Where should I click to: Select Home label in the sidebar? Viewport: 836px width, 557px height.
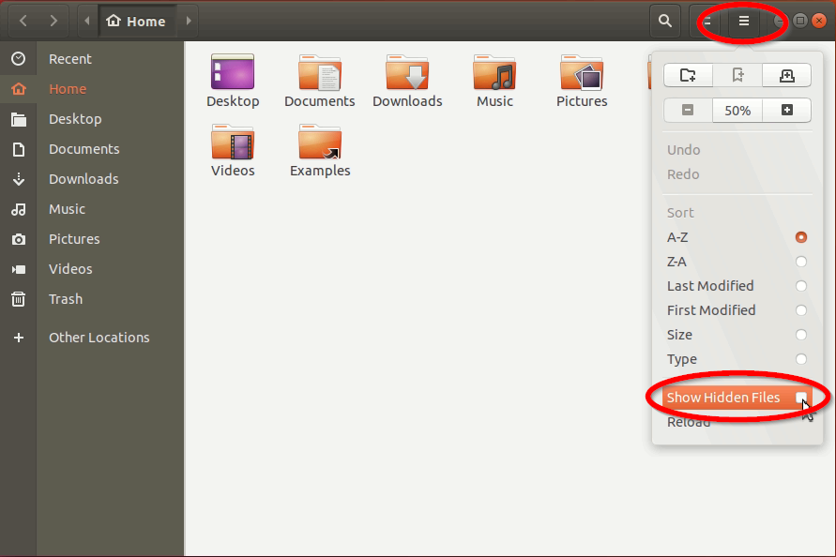[x=68, y=88]
